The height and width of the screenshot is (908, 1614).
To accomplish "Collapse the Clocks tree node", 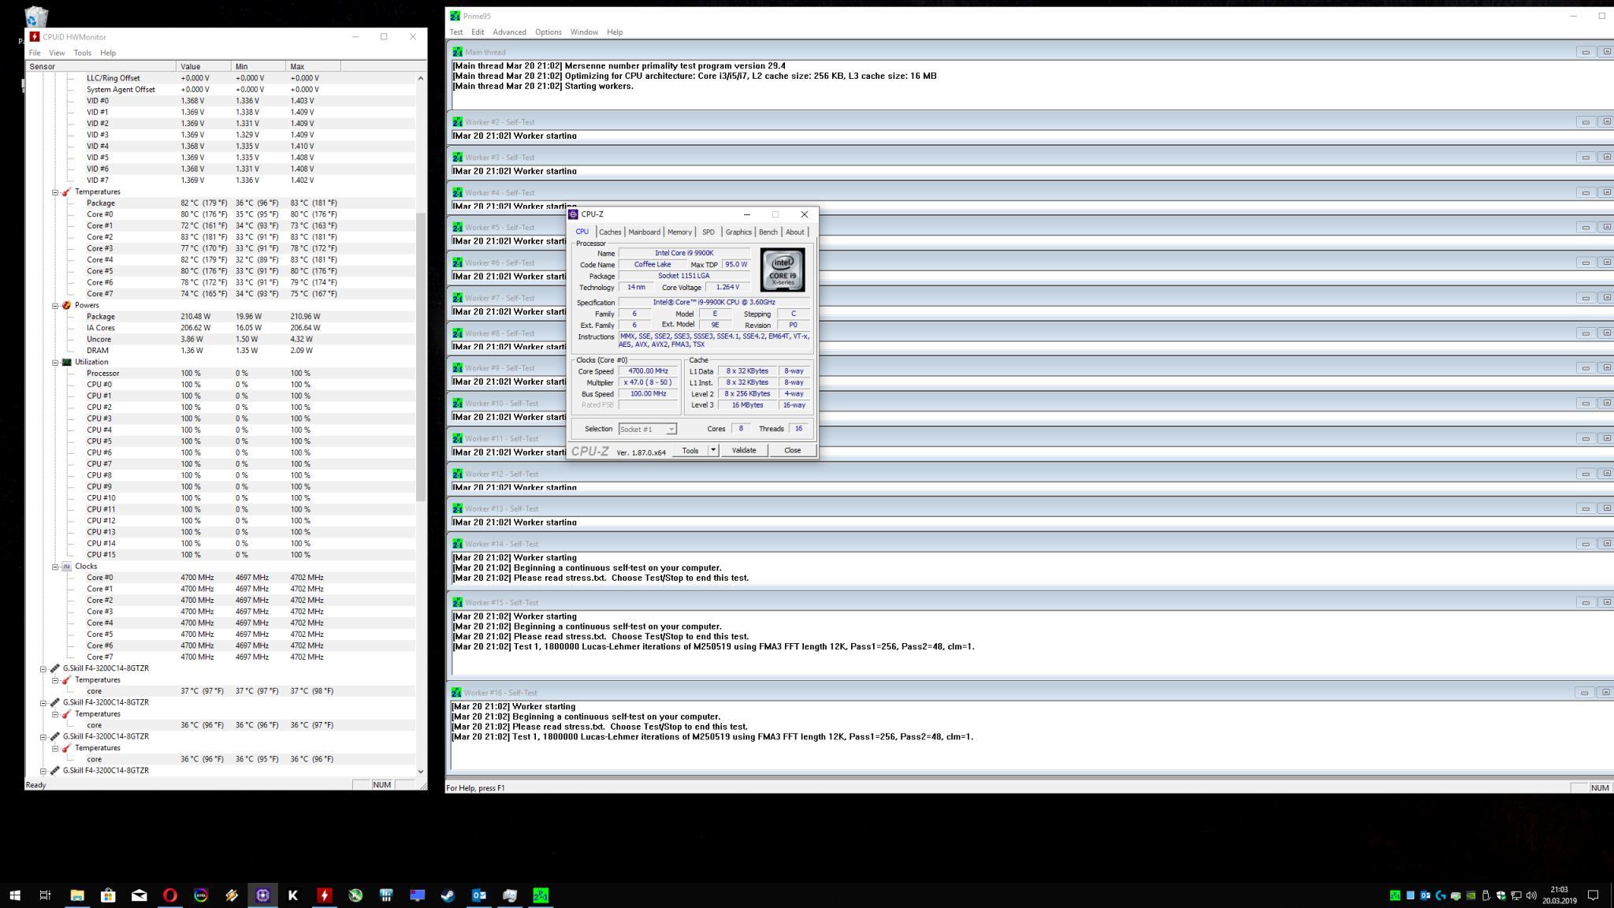I will click(55, 567).
